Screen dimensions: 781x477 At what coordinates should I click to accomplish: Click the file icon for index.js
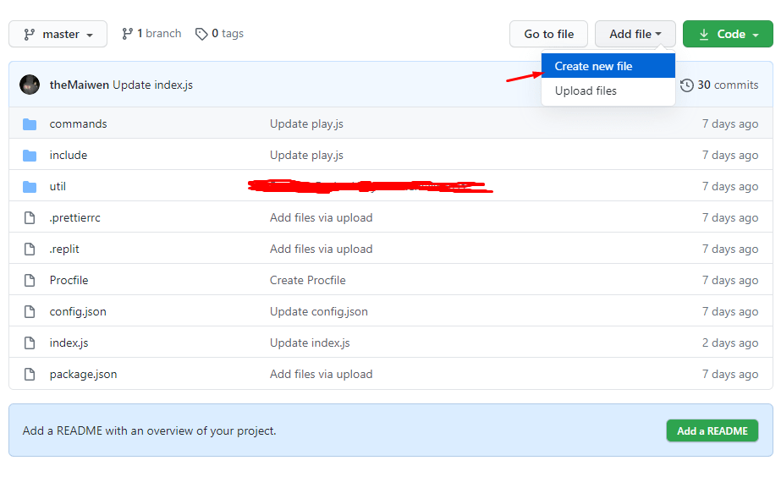coord(30,343)
